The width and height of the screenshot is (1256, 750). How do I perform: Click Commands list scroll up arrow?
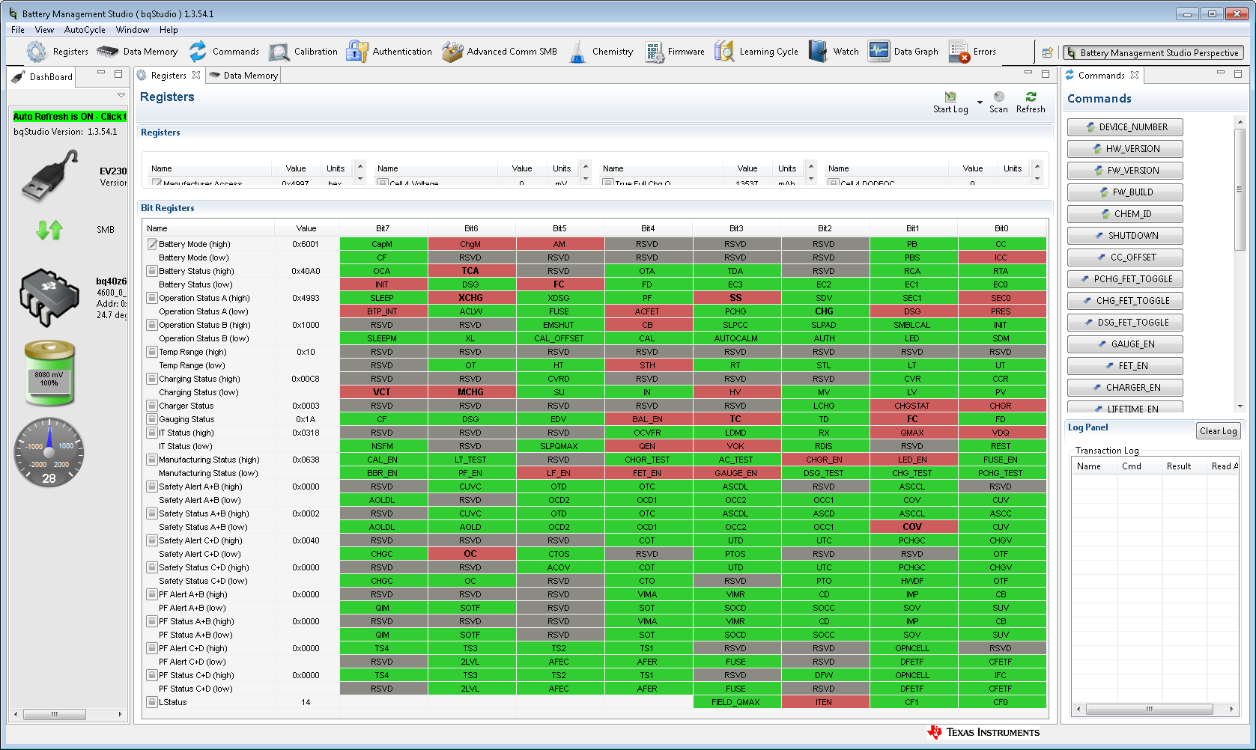tap(1240, 122)
